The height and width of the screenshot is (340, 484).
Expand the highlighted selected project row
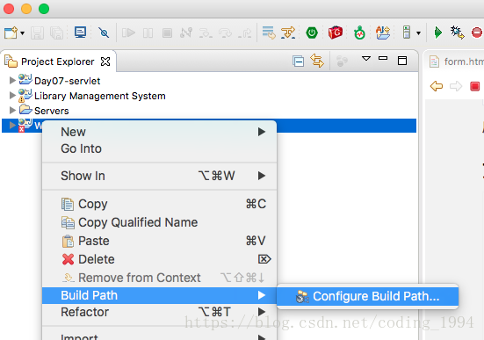tap(12, 125)
